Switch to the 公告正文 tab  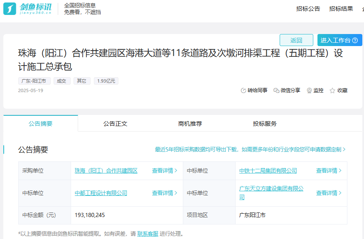click(x=116, y=124)
